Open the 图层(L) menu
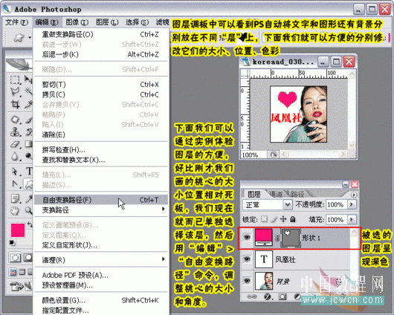This screenshot has height=315, width=394. (107, 22)
